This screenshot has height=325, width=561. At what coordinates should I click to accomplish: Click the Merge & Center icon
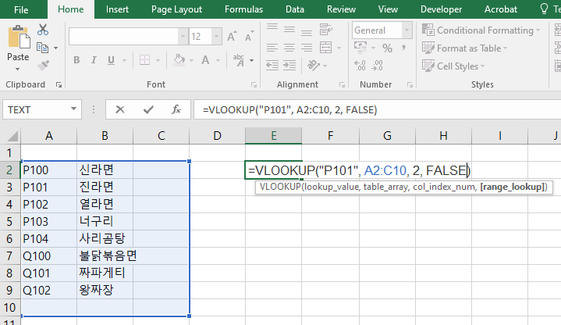pyautogui.click(x=326, y=48)
